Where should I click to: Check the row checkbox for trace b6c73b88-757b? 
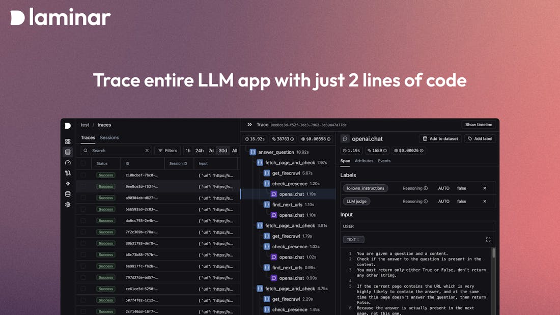point(83,254)
